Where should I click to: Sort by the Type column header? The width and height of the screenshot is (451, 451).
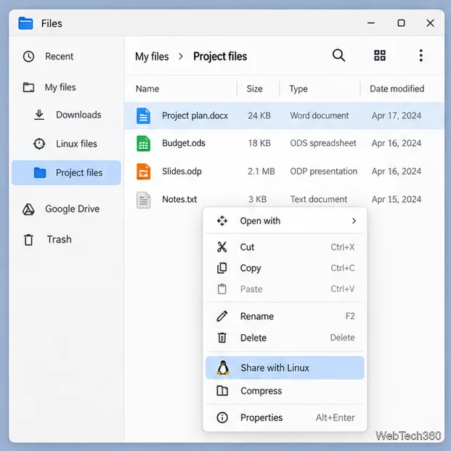click(x=298, y=89)
